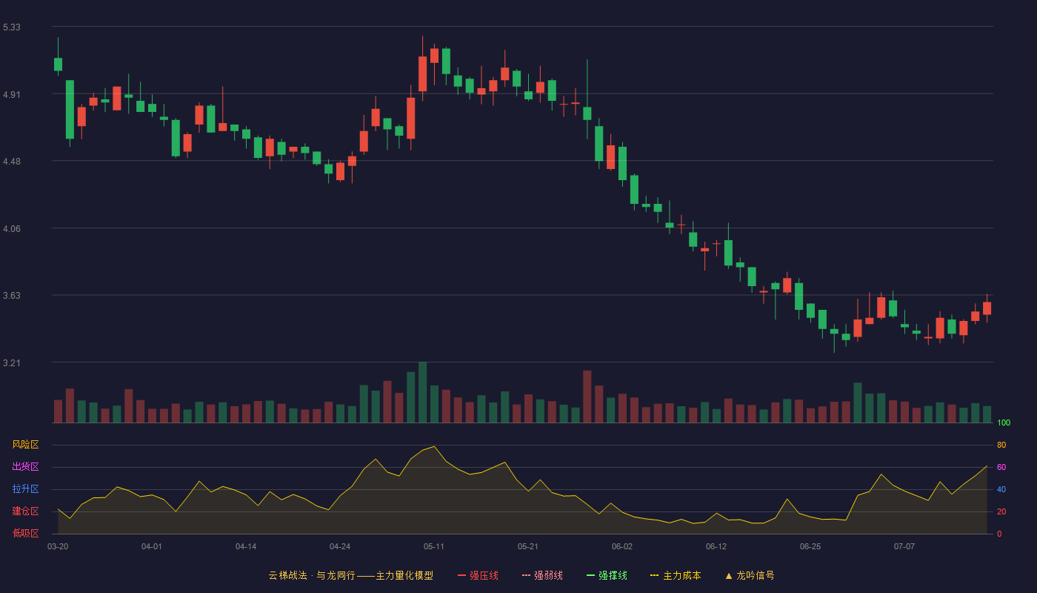The image size is (1037, 593).
Task: Click the 06-02 date label
Action: [622, 546]
